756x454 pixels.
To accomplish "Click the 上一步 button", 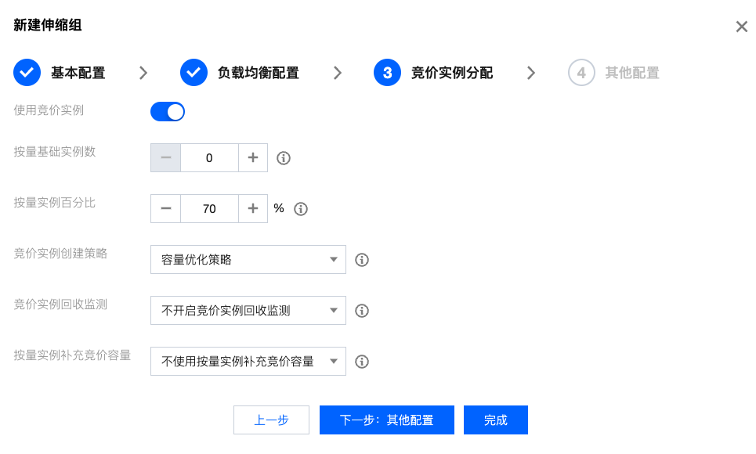I will [271, 420].
